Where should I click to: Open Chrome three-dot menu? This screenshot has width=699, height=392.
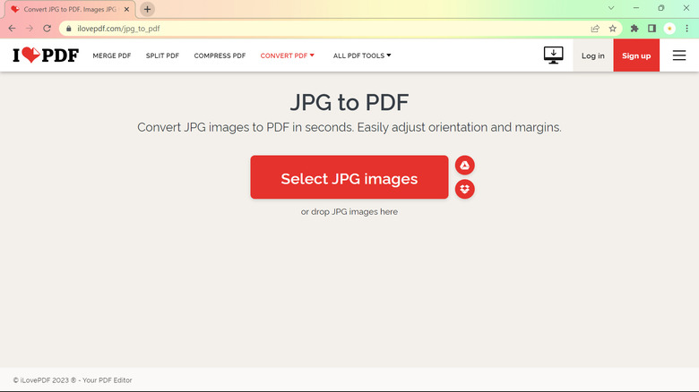click(687, 29)
